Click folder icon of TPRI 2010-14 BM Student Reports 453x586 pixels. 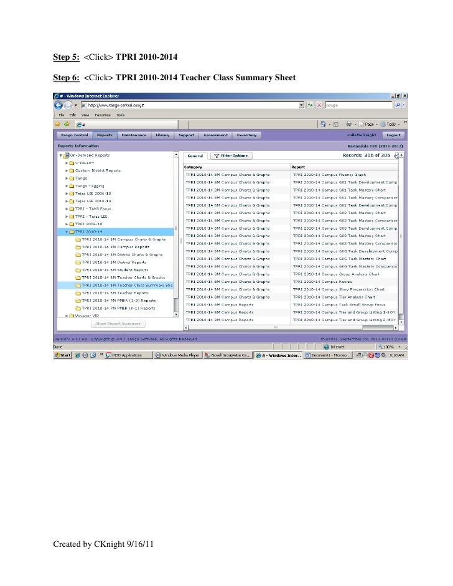(x=78, y=270)
